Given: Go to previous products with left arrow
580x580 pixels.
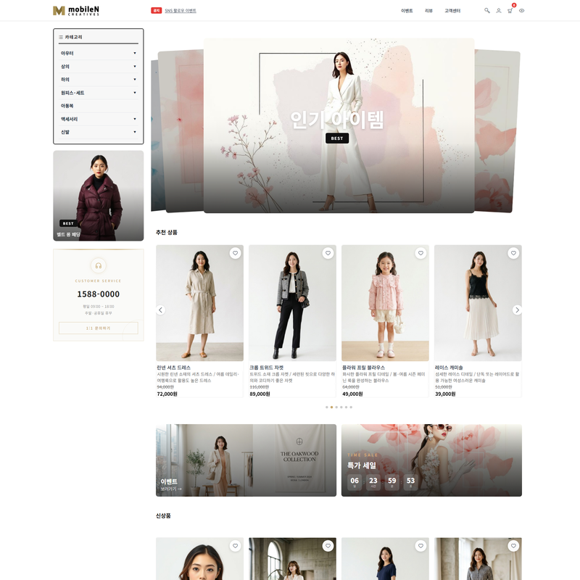Looking at the screenshot, I should click(161, 310).
